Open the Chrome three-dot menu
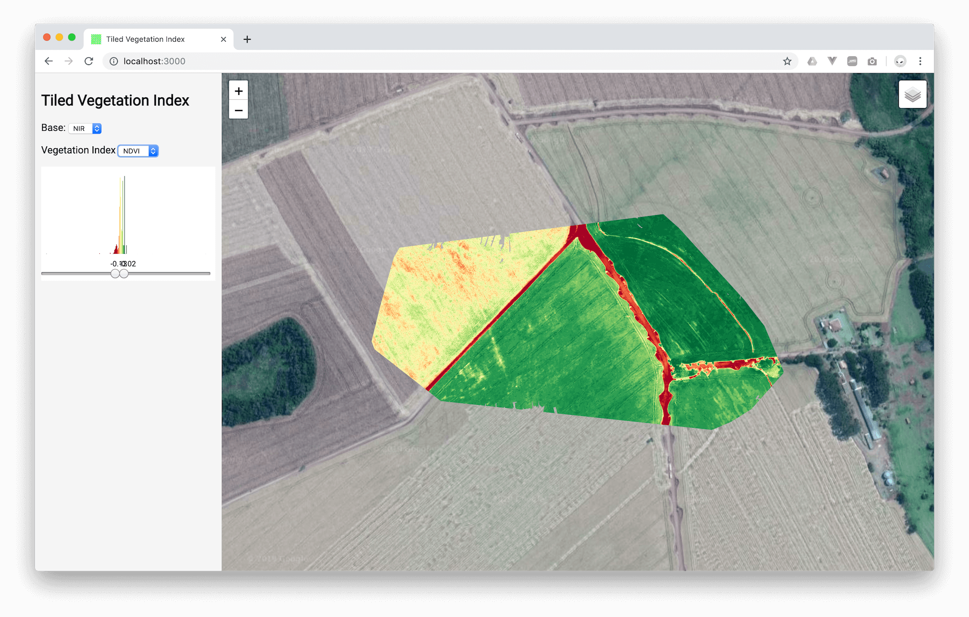This screenshot has height=617, width=969. tap(920, 61)
